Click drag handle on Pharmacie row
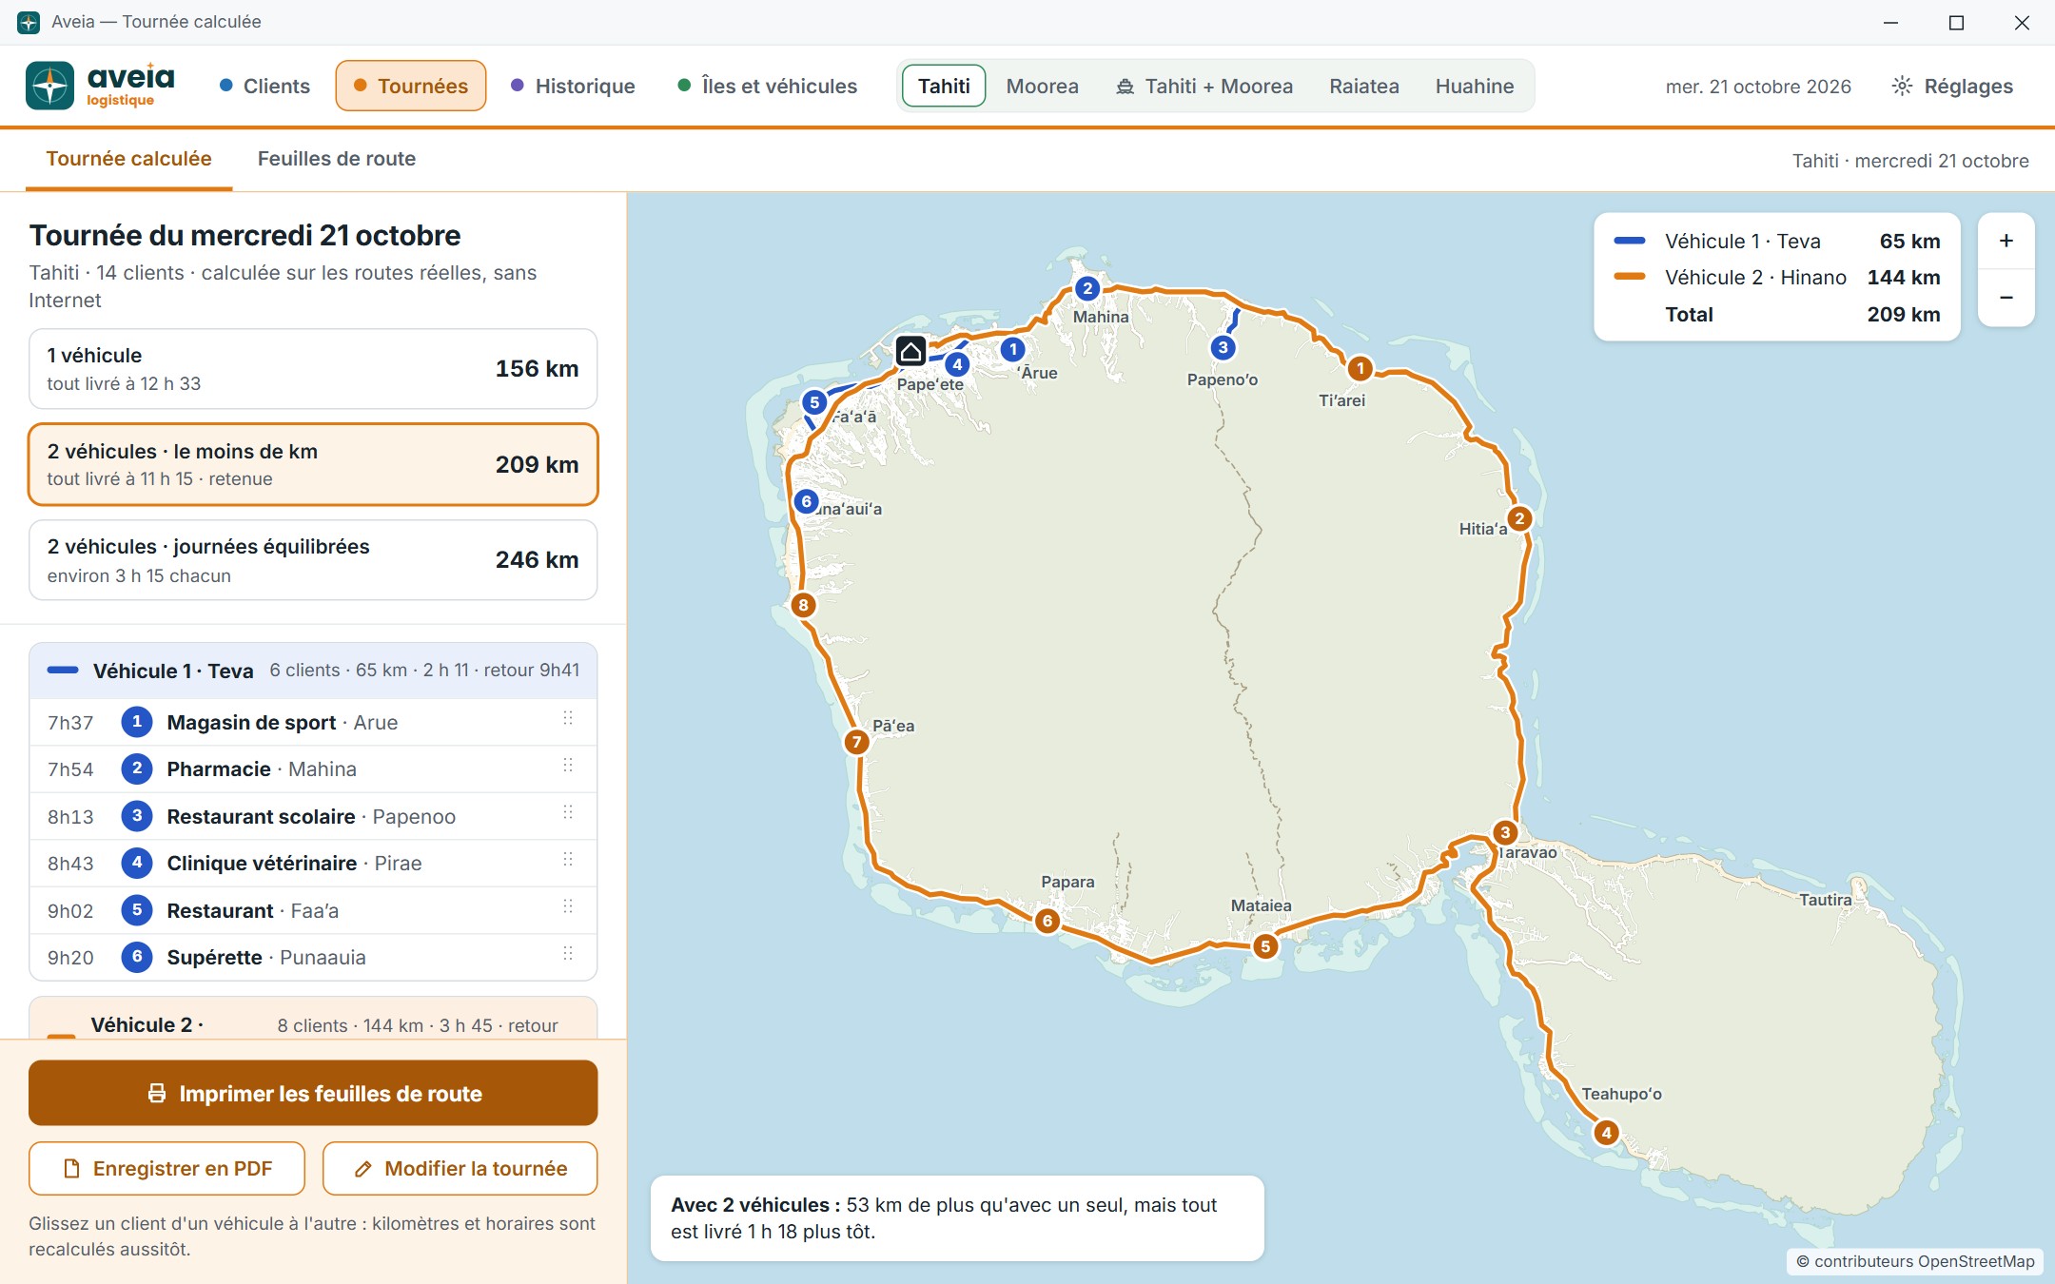2055x1284 pixels. pos(568,765)
